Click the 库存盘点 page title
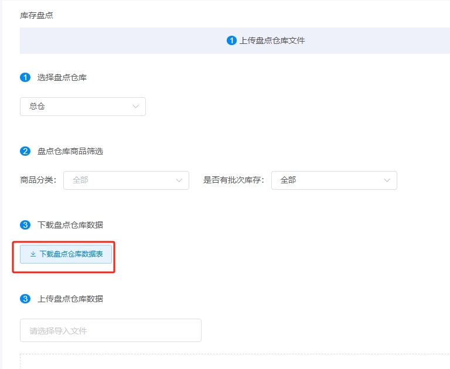 point(36,15)
